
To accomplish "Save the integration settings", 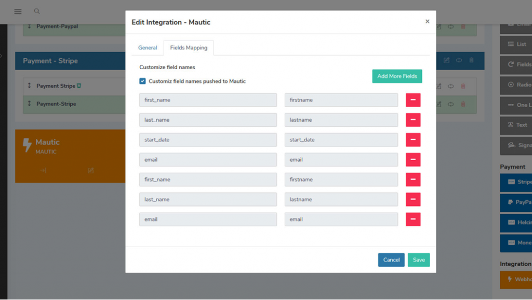I will [x=419, y=260].
